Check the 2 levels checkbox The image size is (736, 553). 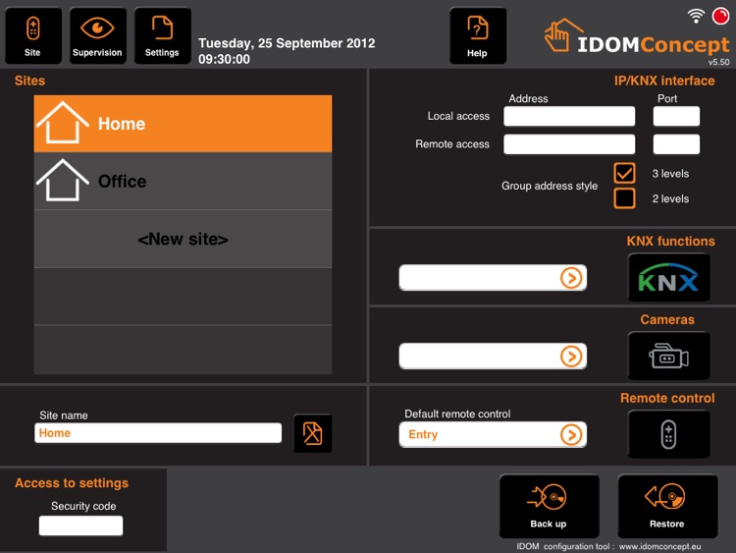[x=624, y=198]
